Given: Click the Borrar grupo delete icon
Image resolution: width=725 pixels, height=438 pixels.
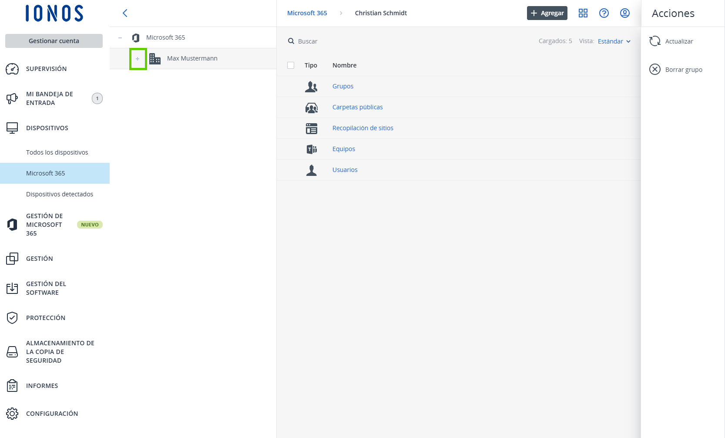Looking at the screenshot, I should (x=655, y=70).
